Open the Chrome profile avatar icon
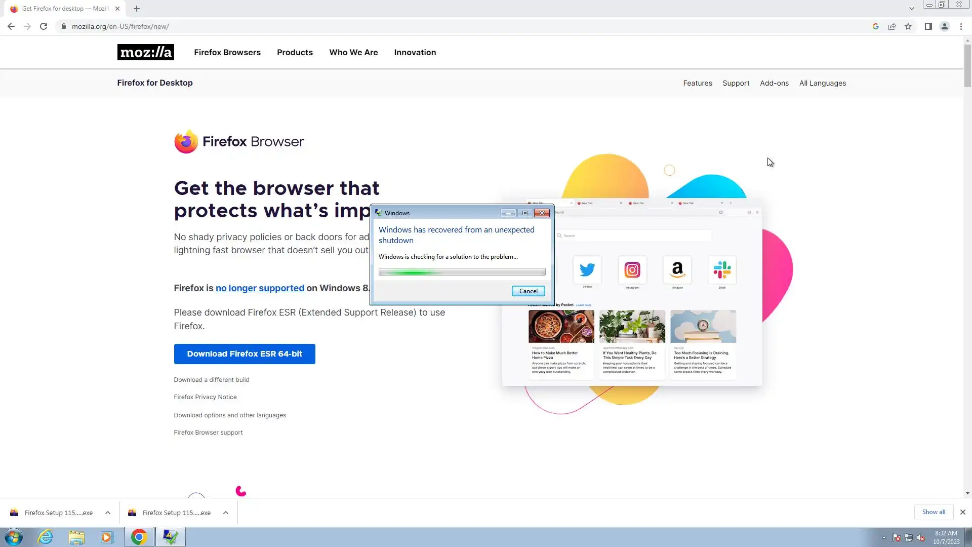This screenshot has height=547, width=972. [x=944, y=26]
